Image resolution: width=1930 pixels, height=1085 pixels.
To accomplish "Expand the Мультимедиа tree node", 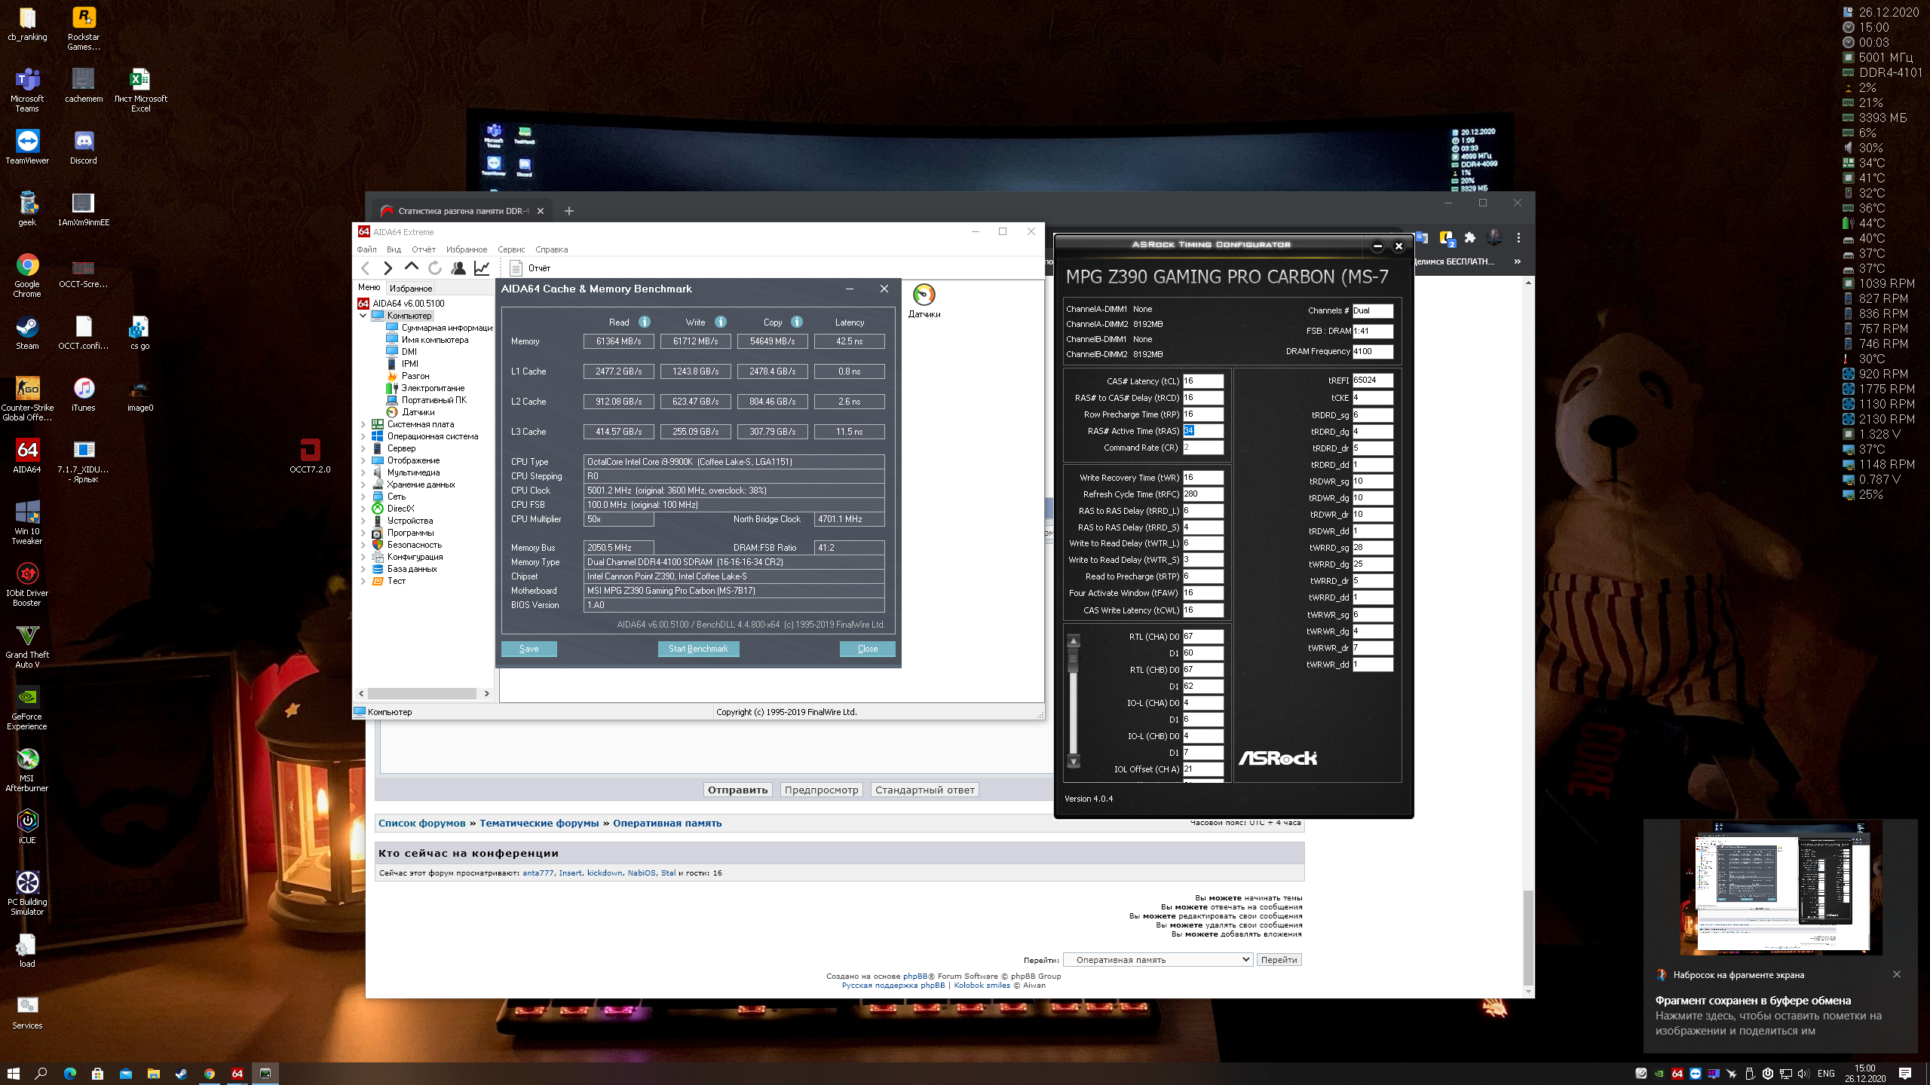I will [363, 472].
